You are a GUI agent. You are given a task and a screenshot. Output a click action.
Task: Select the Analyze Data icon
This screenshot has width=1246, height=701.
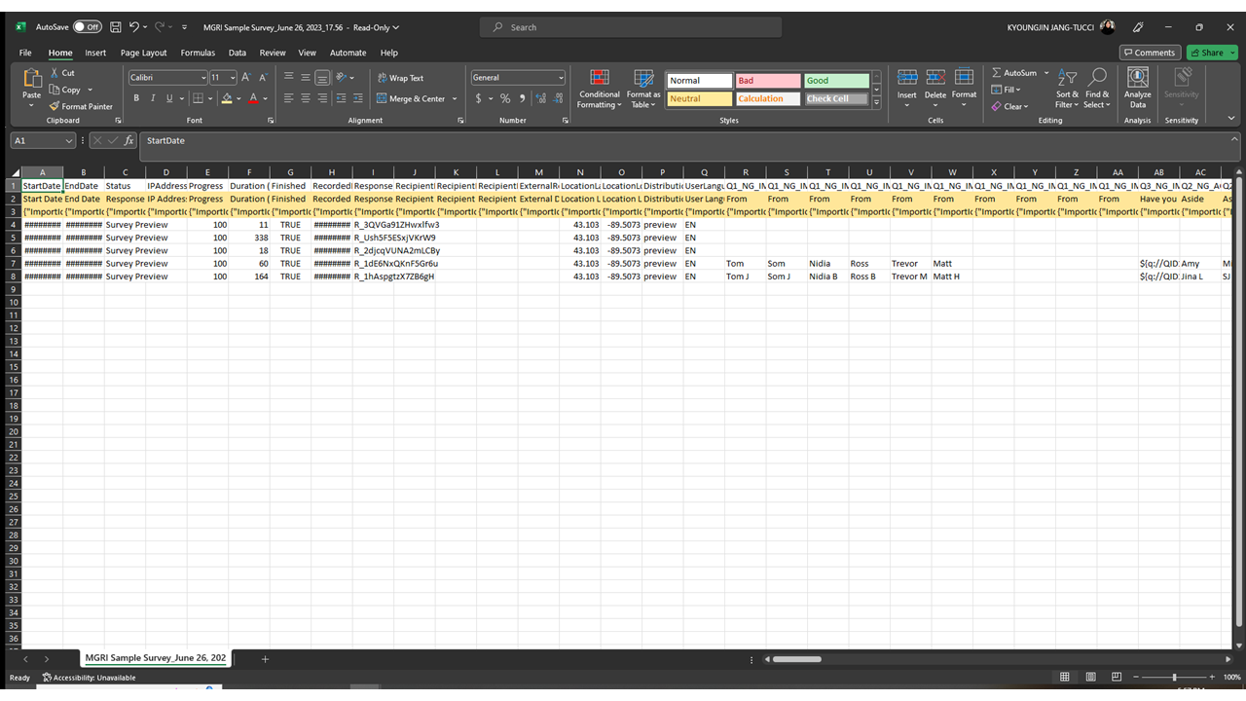(x=1137, y=88)
